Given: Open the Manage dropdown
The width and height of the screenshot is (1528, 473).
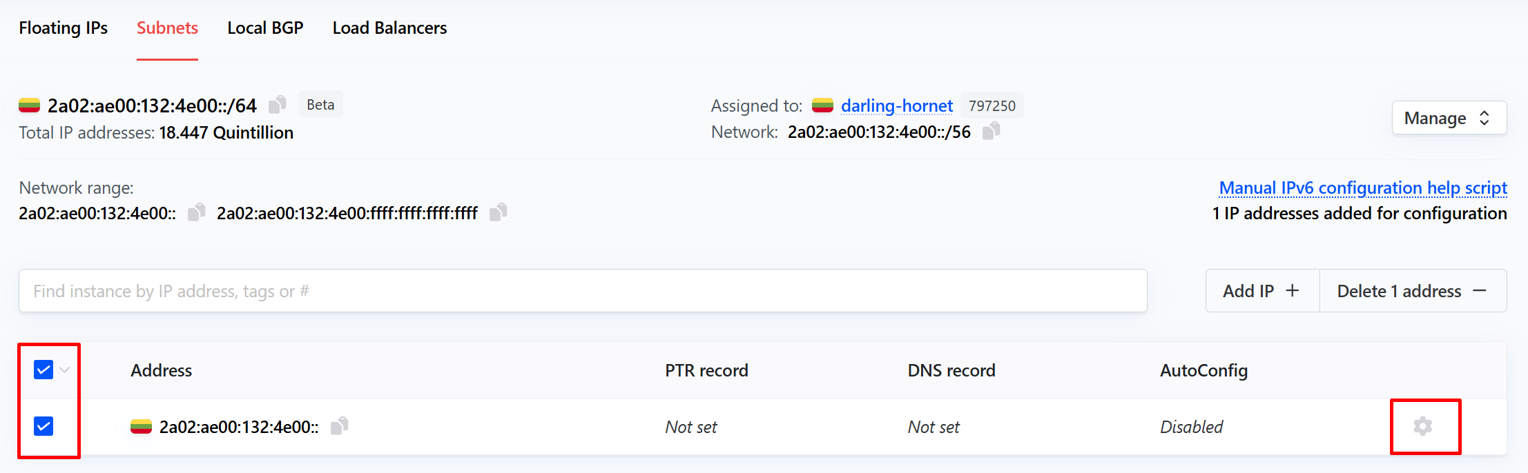Looking at the screenshot, I should click(x=1449, y=118).
